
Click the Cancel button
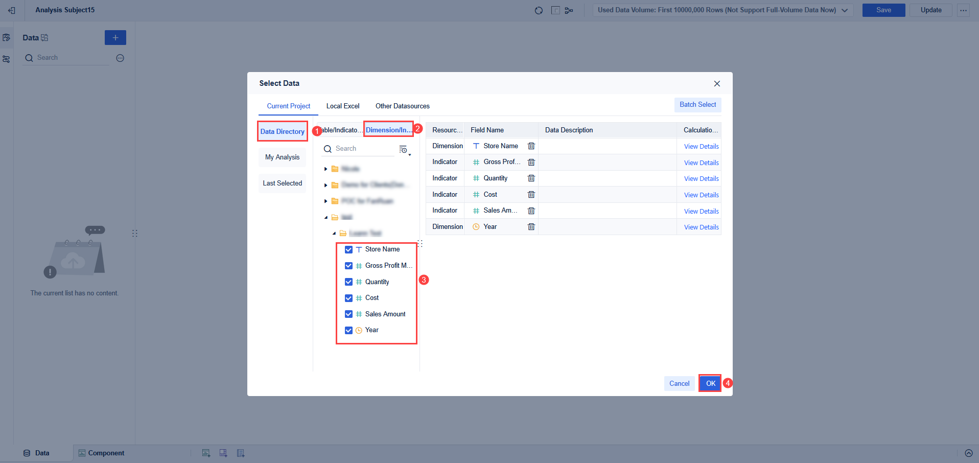click(x=680, y=383)
